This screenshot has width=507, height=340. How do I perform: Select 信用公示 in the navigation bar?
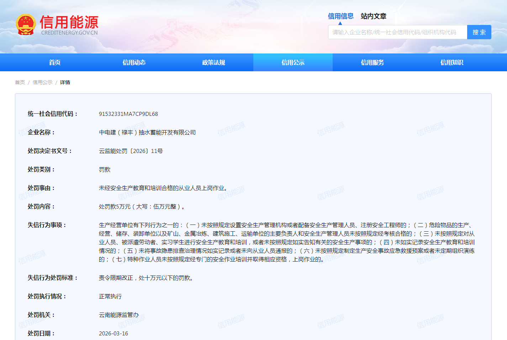(x=293, y=62)
